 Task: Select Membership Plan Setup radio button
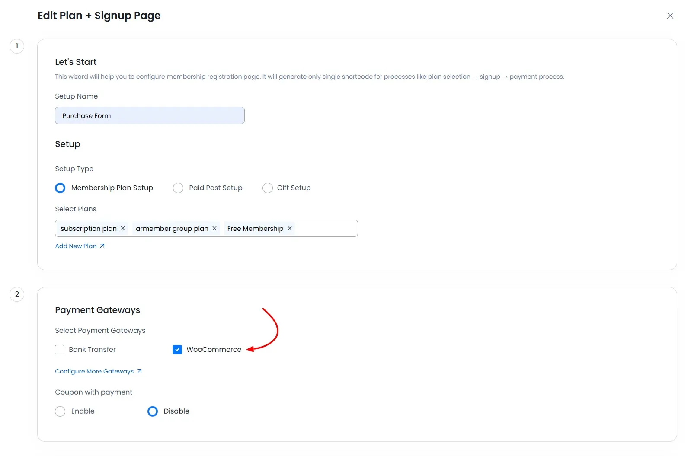click(60, 188)
